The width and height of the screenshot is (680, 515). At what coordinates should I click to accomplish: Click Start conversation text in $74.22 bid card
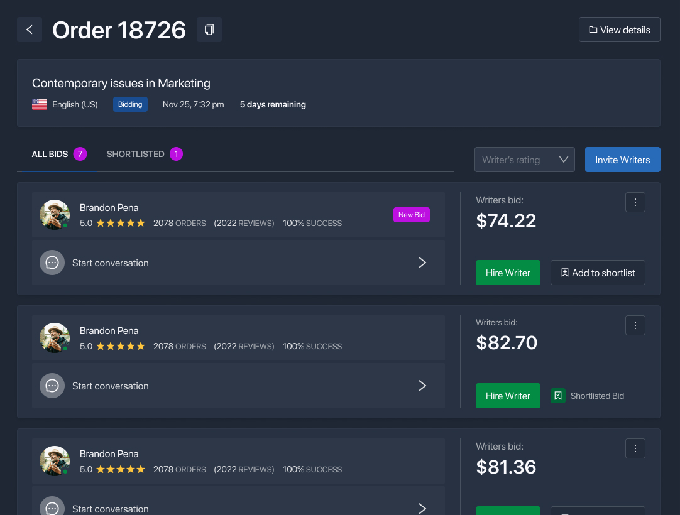[x=110, y=263]
